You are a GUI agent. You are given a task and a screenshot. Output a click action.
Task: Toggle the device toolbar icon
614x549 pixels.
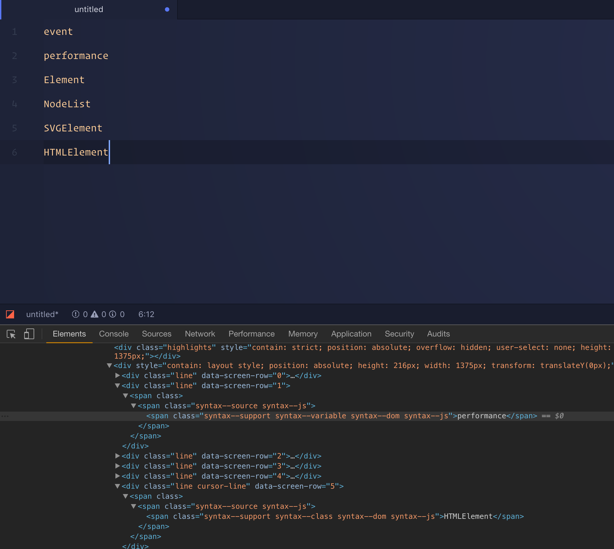point(29,334)
